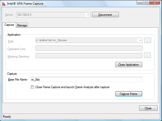Viewport: 162px width, 121px height.
Task: Select the Capture tab
Action: pyautogui.click(x=9, y=25)
